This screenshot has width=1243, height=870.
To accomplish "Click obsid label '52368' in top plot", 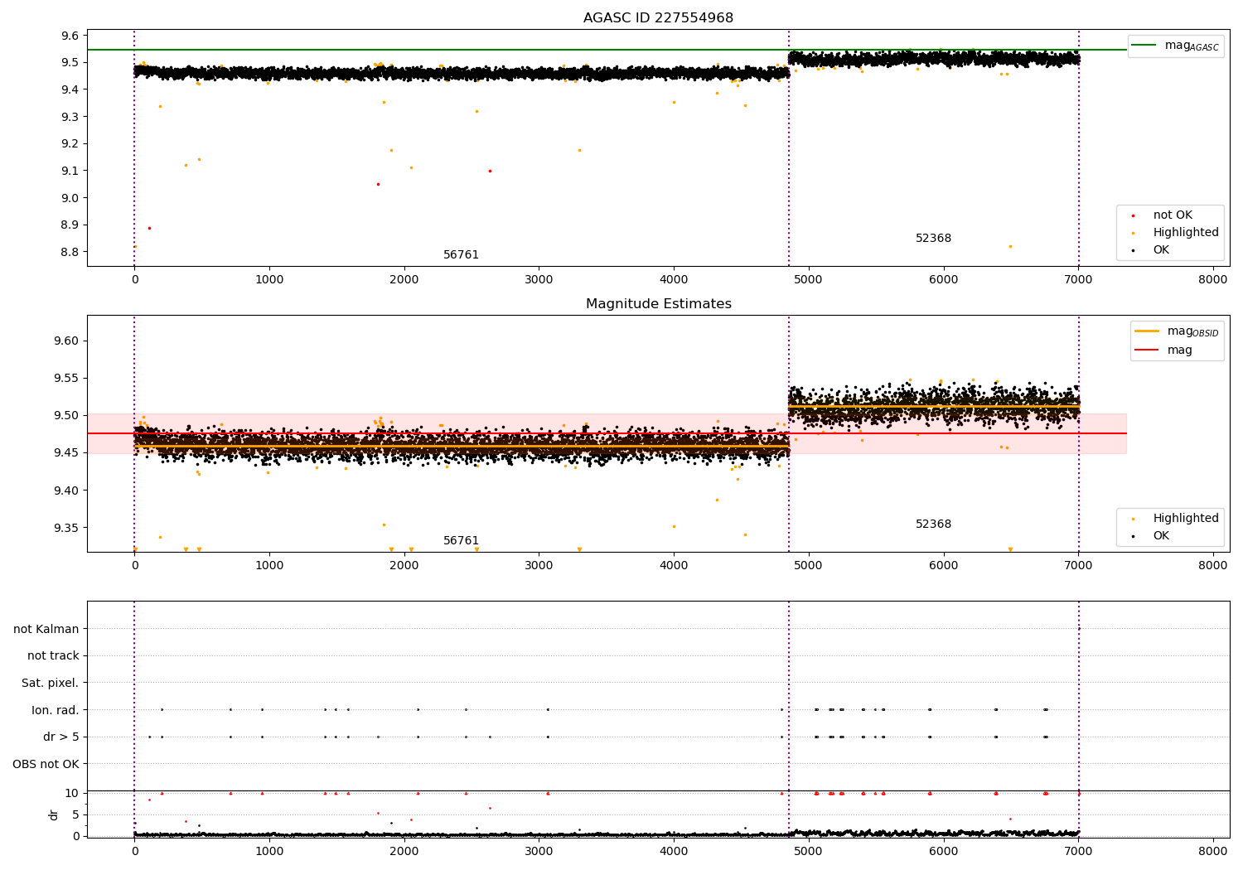I will 933,239.
